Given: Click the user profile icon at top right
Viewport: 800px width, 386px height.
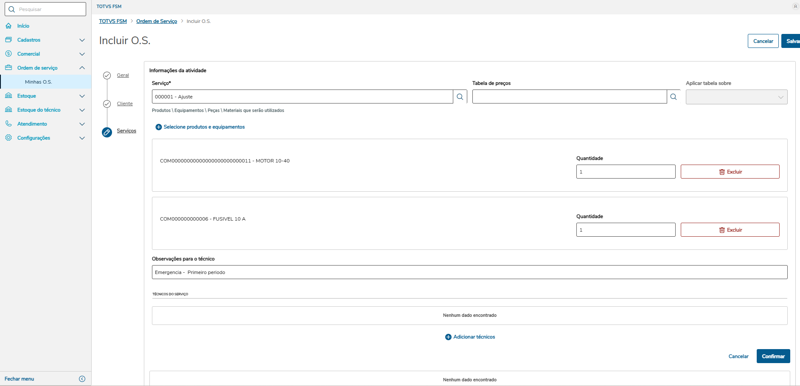Looking at the screenshot, I should pyautogui.click(x=795, y=6).
